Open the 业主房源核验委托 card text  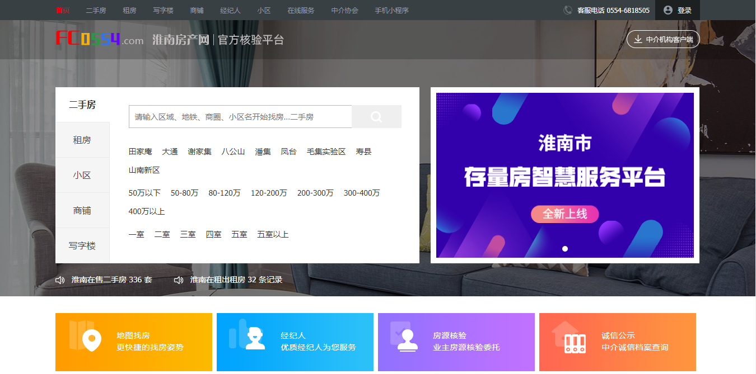[x=466, y=347]
